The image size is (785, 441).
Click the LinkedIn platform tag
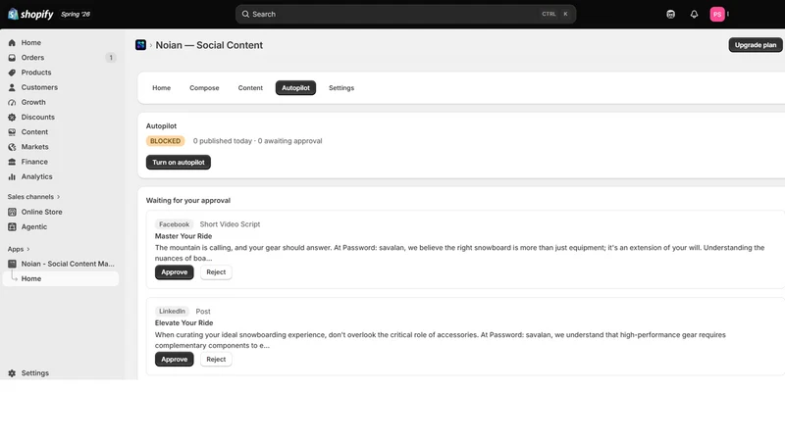point(172,311)
